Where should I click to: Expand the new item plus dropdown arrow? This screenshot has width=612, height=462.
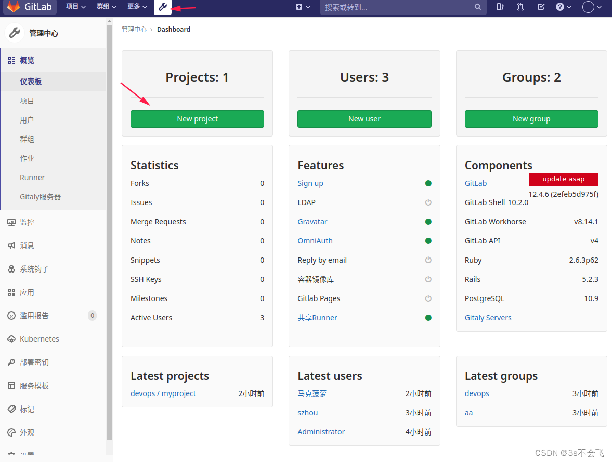[308, 7]
